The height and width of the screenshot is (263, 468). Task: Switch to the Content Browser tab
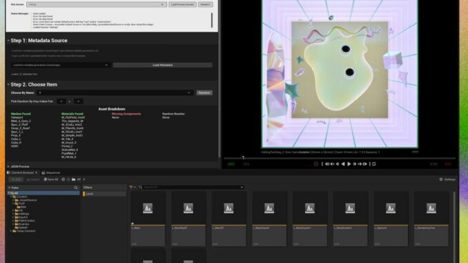(x=22, y=173)
